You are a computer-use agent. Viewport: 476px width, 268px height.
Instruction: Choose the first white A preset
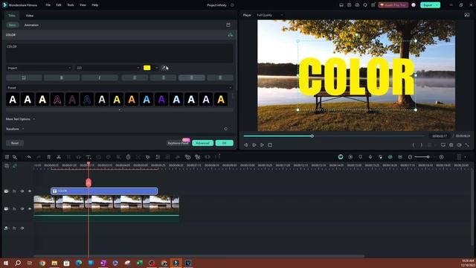[13, 99]
